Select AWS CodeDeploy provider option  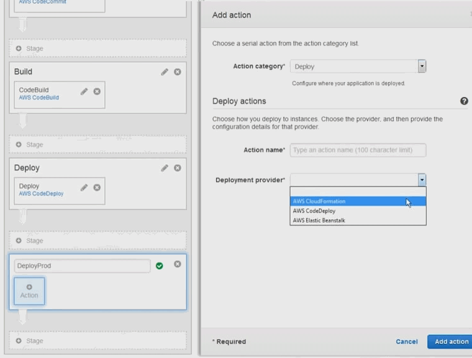click(x=358, y=211)
